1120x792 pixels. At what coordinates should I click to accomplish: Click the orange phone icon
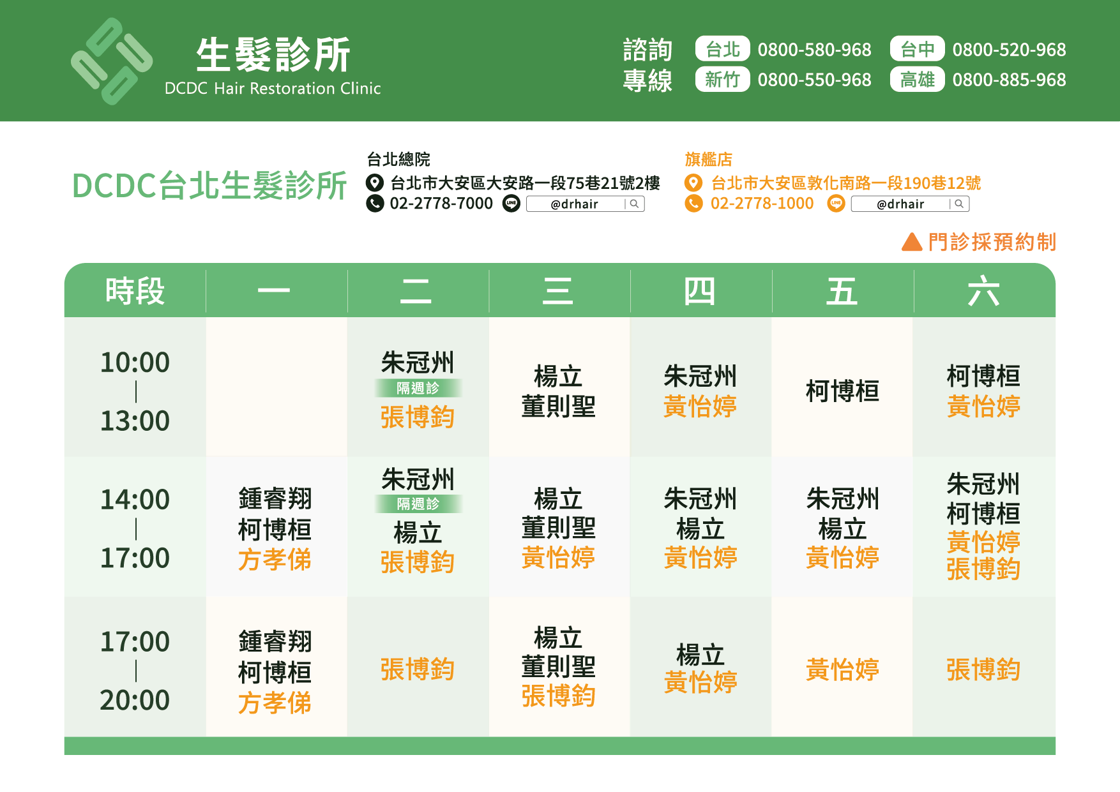693,204
